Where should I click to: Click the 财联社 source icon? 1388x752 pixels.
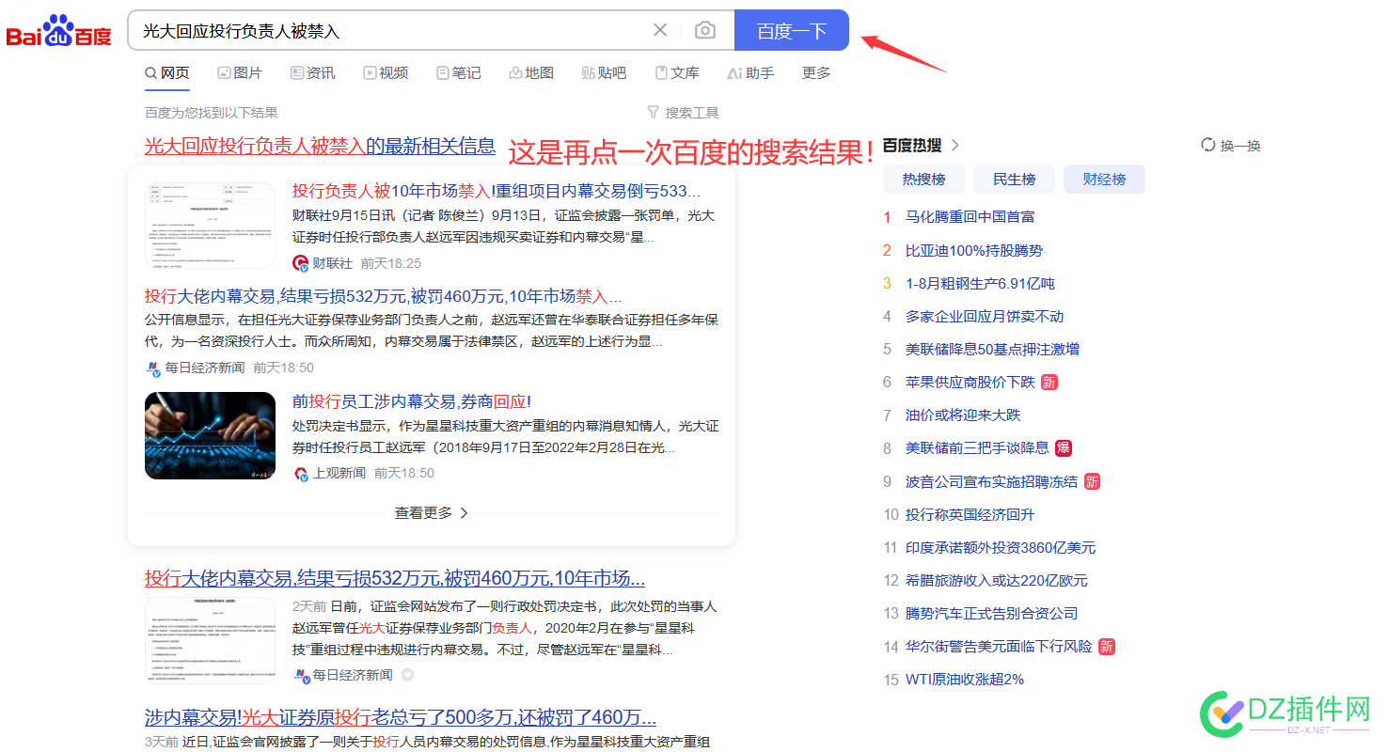tap(301, 263)
